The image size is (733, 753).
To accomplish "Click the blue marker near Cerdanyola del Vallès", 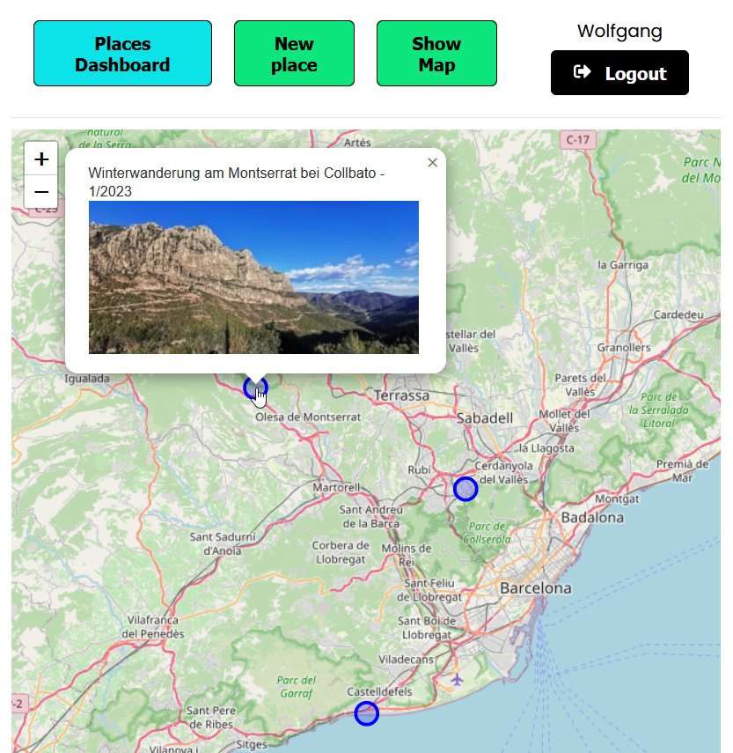I will click(465, 489).
